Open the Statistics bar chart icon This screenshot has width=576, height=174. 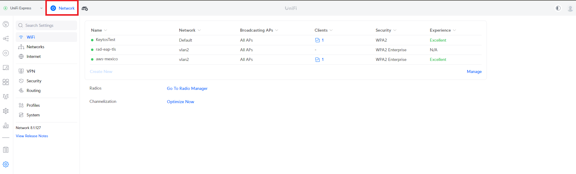[x=6, y=125]
